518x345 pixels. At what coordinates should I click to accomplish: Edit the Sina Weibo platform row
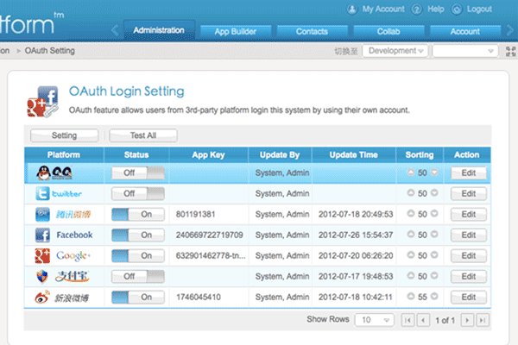[469, 298]
